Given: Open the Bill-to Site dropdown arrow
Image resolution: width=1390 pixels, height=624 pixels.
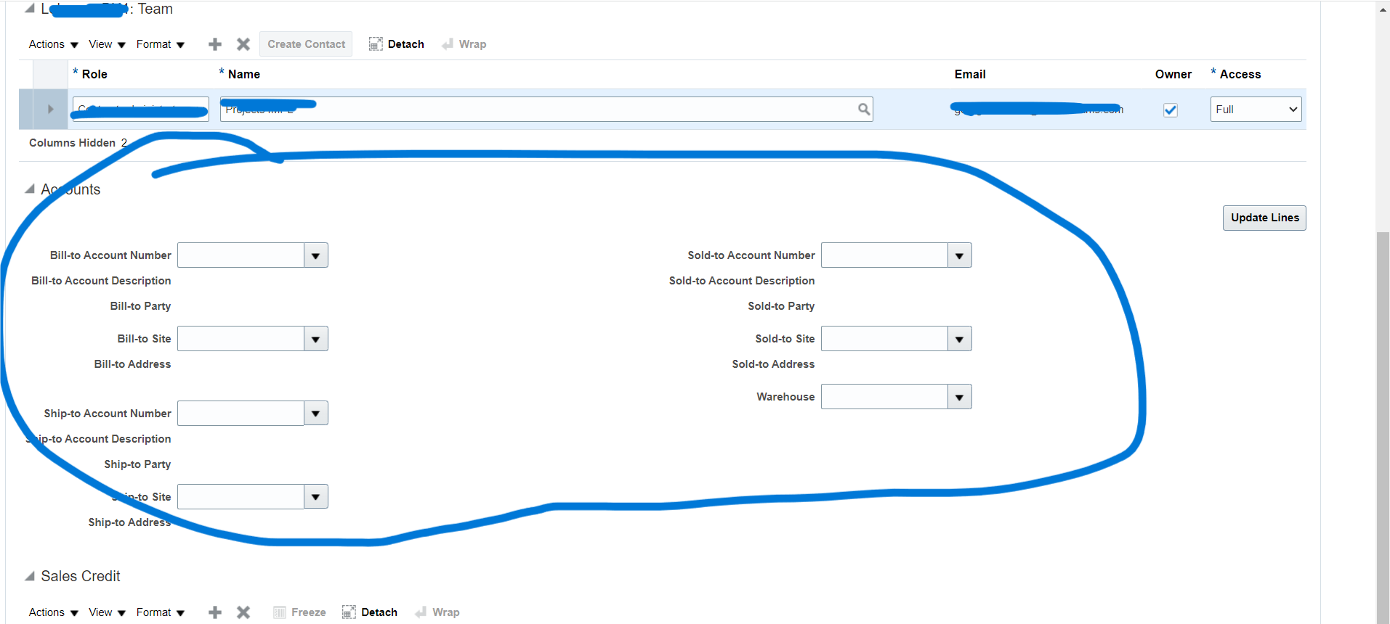Looking at the screenshot, I should [x=316, y=339].
